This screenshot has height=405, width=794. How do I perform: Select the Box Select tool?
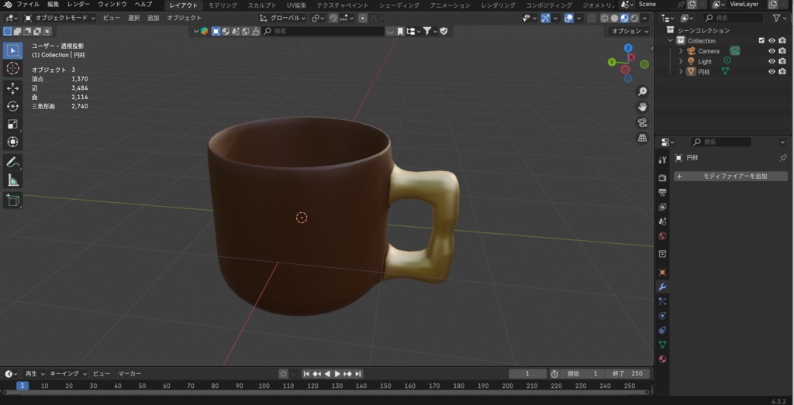click(12, 50)
